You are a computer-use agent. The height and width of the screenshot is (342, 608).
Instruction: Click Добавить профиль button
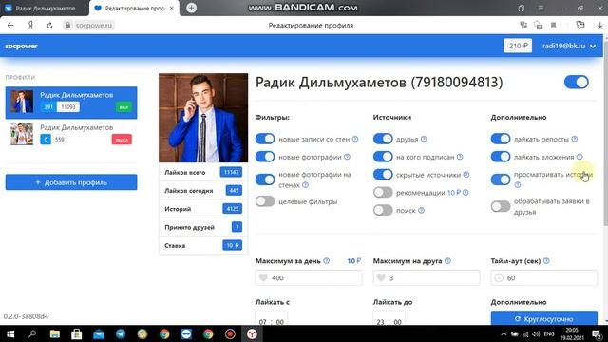[x=71, y=182]
